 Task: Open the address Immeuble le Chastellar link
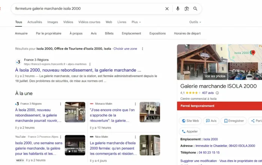pyautogui.click(x=225, y=146)
